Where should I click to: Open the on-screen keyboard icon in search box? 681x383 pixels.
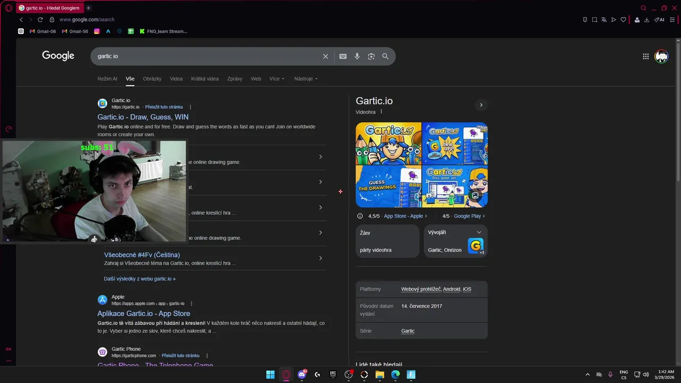click(343, 56)
